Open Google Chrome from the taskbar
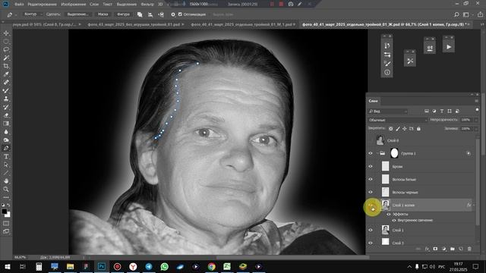Viewport: 486px width, 273px height. click(x=212, y=266)
